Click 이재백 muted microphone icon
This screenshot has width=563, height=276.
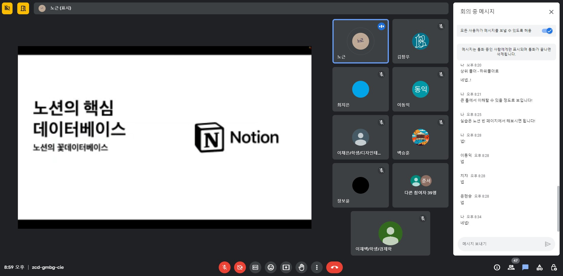pos(423,218)
